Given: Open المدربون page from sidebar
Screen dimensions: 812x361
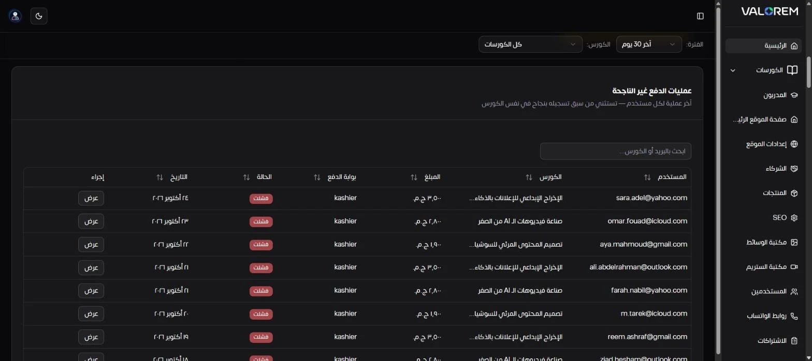Looking at the screenshot, I should pyautogui.click(x=763, y=95).
